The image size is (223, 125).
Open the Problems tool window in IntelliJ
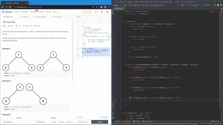pos(127,121)
